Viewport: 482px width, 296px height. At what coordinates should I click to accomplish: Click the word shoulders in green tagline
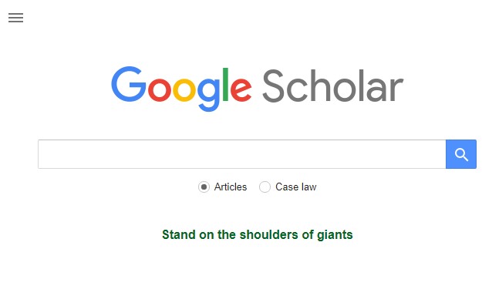[269, 234]
